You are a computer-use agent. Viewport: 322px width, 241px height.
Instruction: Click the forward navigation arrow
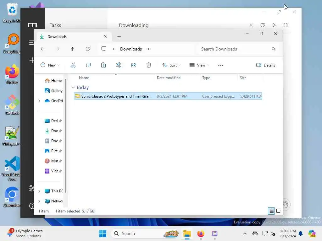click(x=58, y=49)
